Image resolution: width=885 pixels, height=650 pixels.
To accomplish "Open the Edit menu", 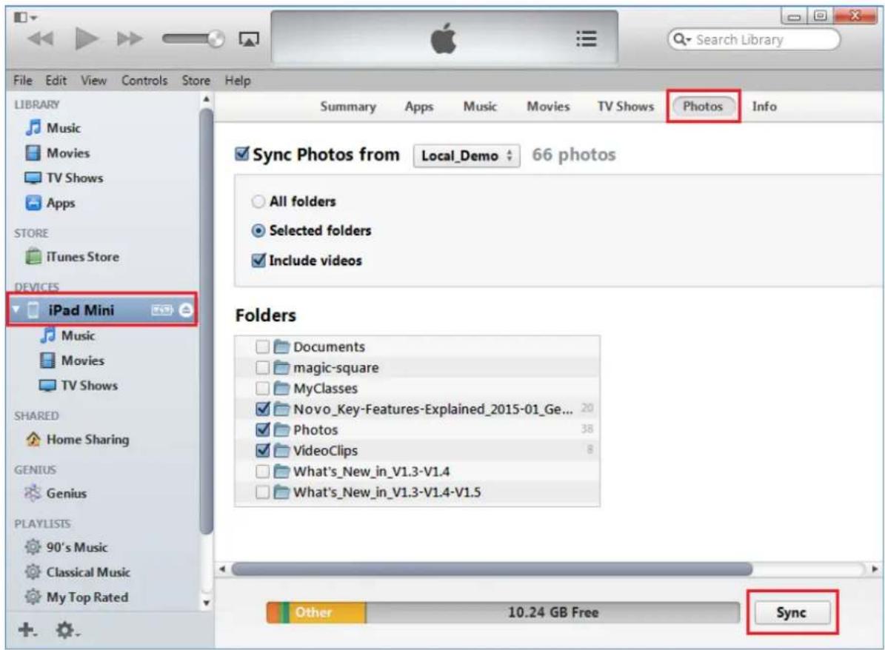I will 56,81.
